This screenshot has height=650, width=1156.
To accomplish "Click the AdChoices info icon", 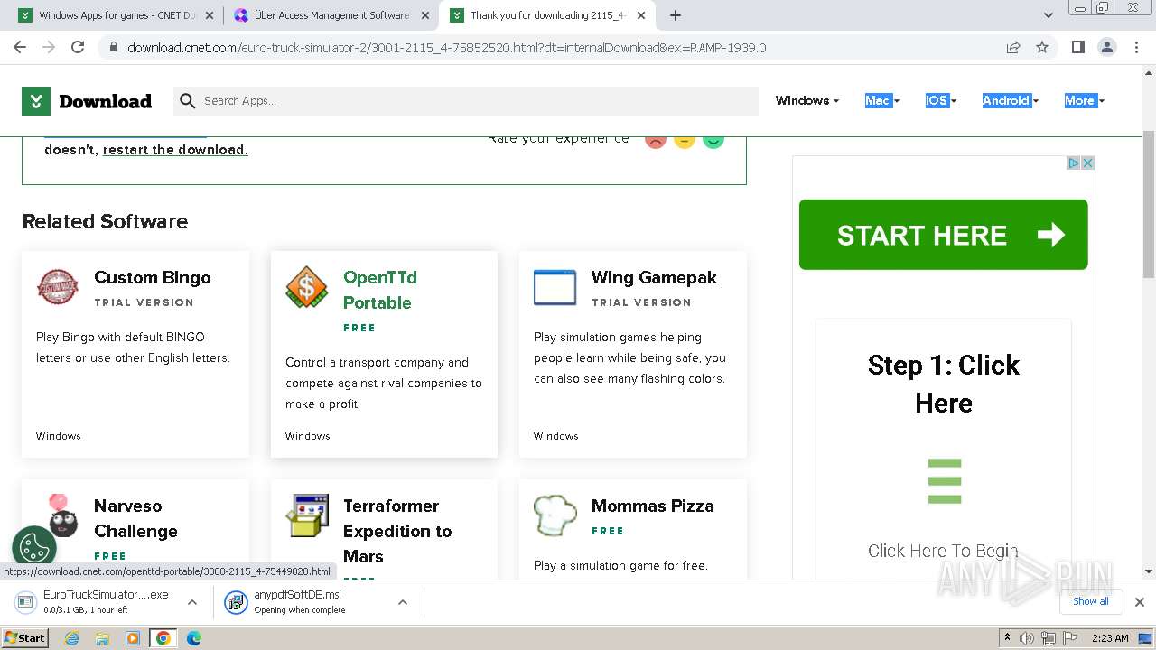I will [1075, 162].
